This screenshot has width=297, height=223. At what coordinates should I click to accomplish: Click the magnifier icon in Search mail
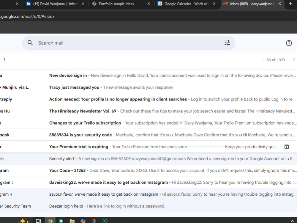30,43
